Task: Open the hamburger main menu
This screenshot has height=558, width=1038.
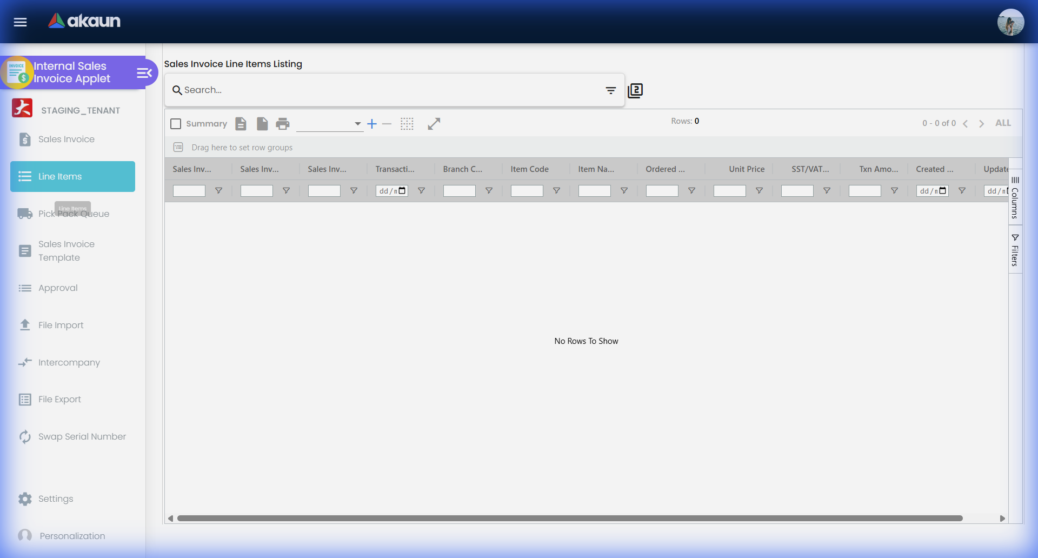Action: coord(20,22)
